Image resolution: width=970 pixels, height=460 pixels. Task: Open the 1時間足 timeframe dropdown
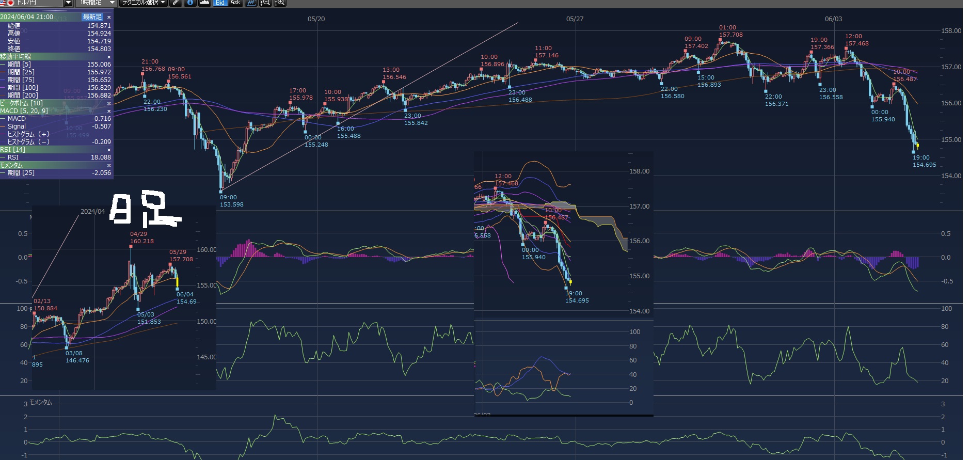coord(112,3)
